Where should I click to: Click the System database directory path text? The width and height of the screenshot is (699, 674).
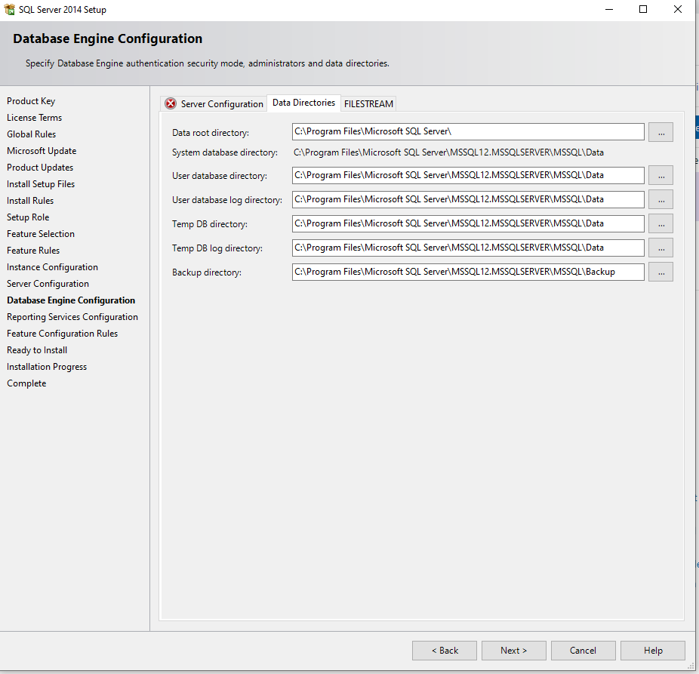click(x=448, y=152)
